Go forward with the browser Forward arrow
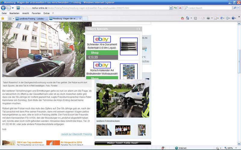The width and height of the screenshot is (241, 150). click(9, 8)
